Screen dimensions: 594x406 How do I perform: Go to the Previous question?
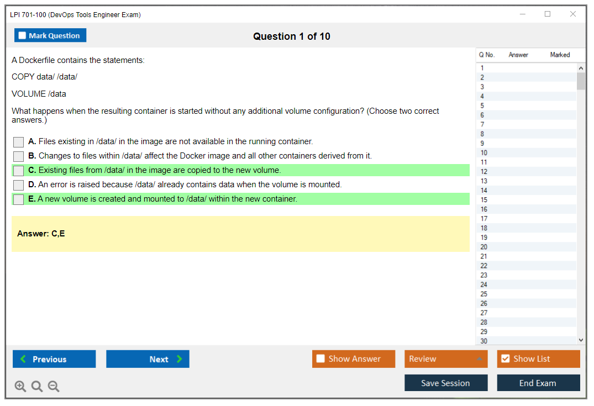54,359
